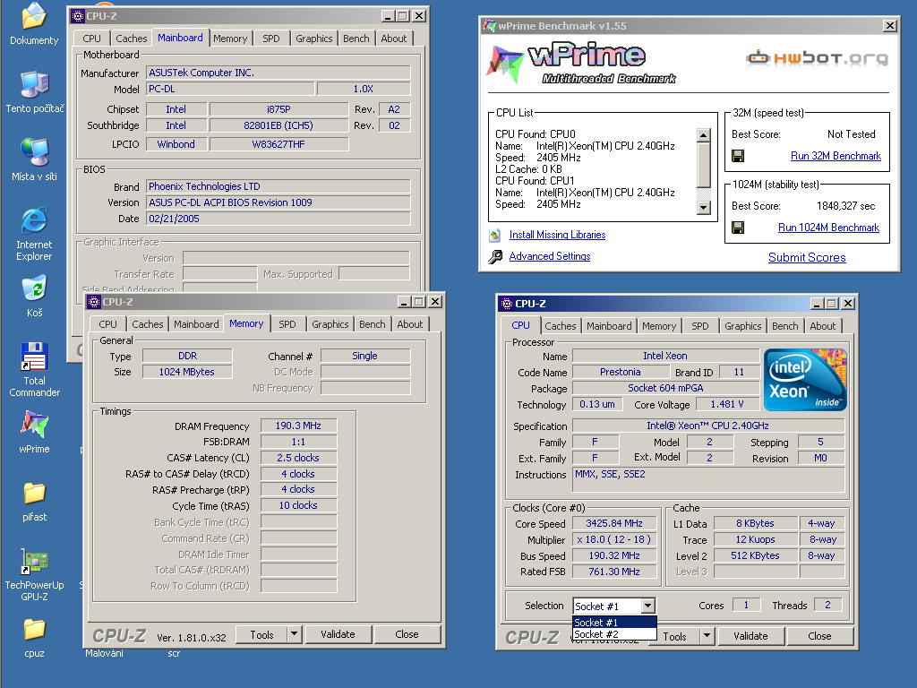
Task: Click the Install Missing Libraries icon
Action: [x=495, y=236]
